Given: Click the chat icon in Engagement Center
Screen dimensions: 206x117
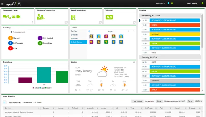Looking at the screenshot, I should 5,17.
